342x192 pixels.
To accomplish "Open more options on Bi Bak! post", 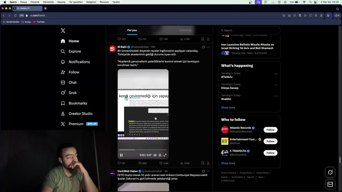I will click(208, 47).
